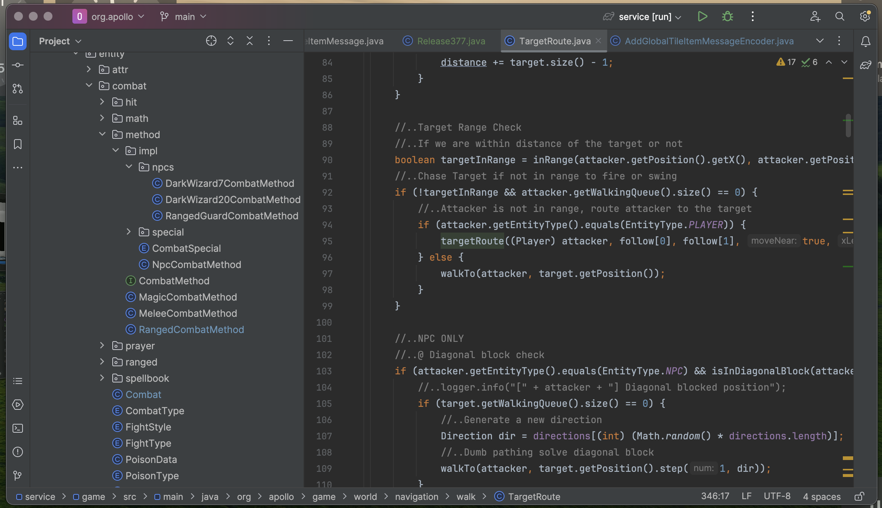Switch to the Release377.java tab
The height and width of the screenshot is (508, 882).
tap(451, 41)
